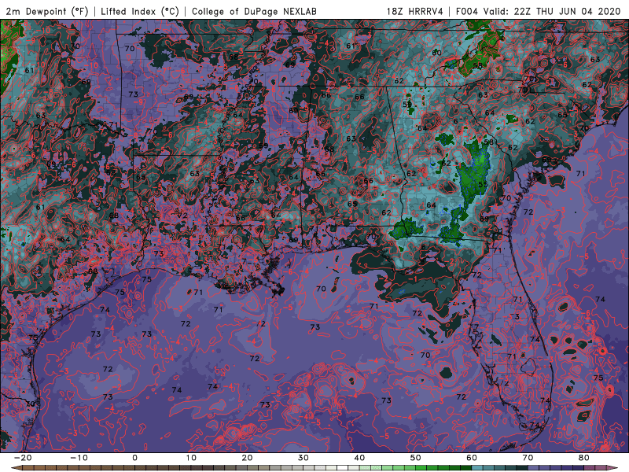The height and width of the screenshot is (472, 629).
Task: Click the 30 label on the color scale
Action: 303,458
